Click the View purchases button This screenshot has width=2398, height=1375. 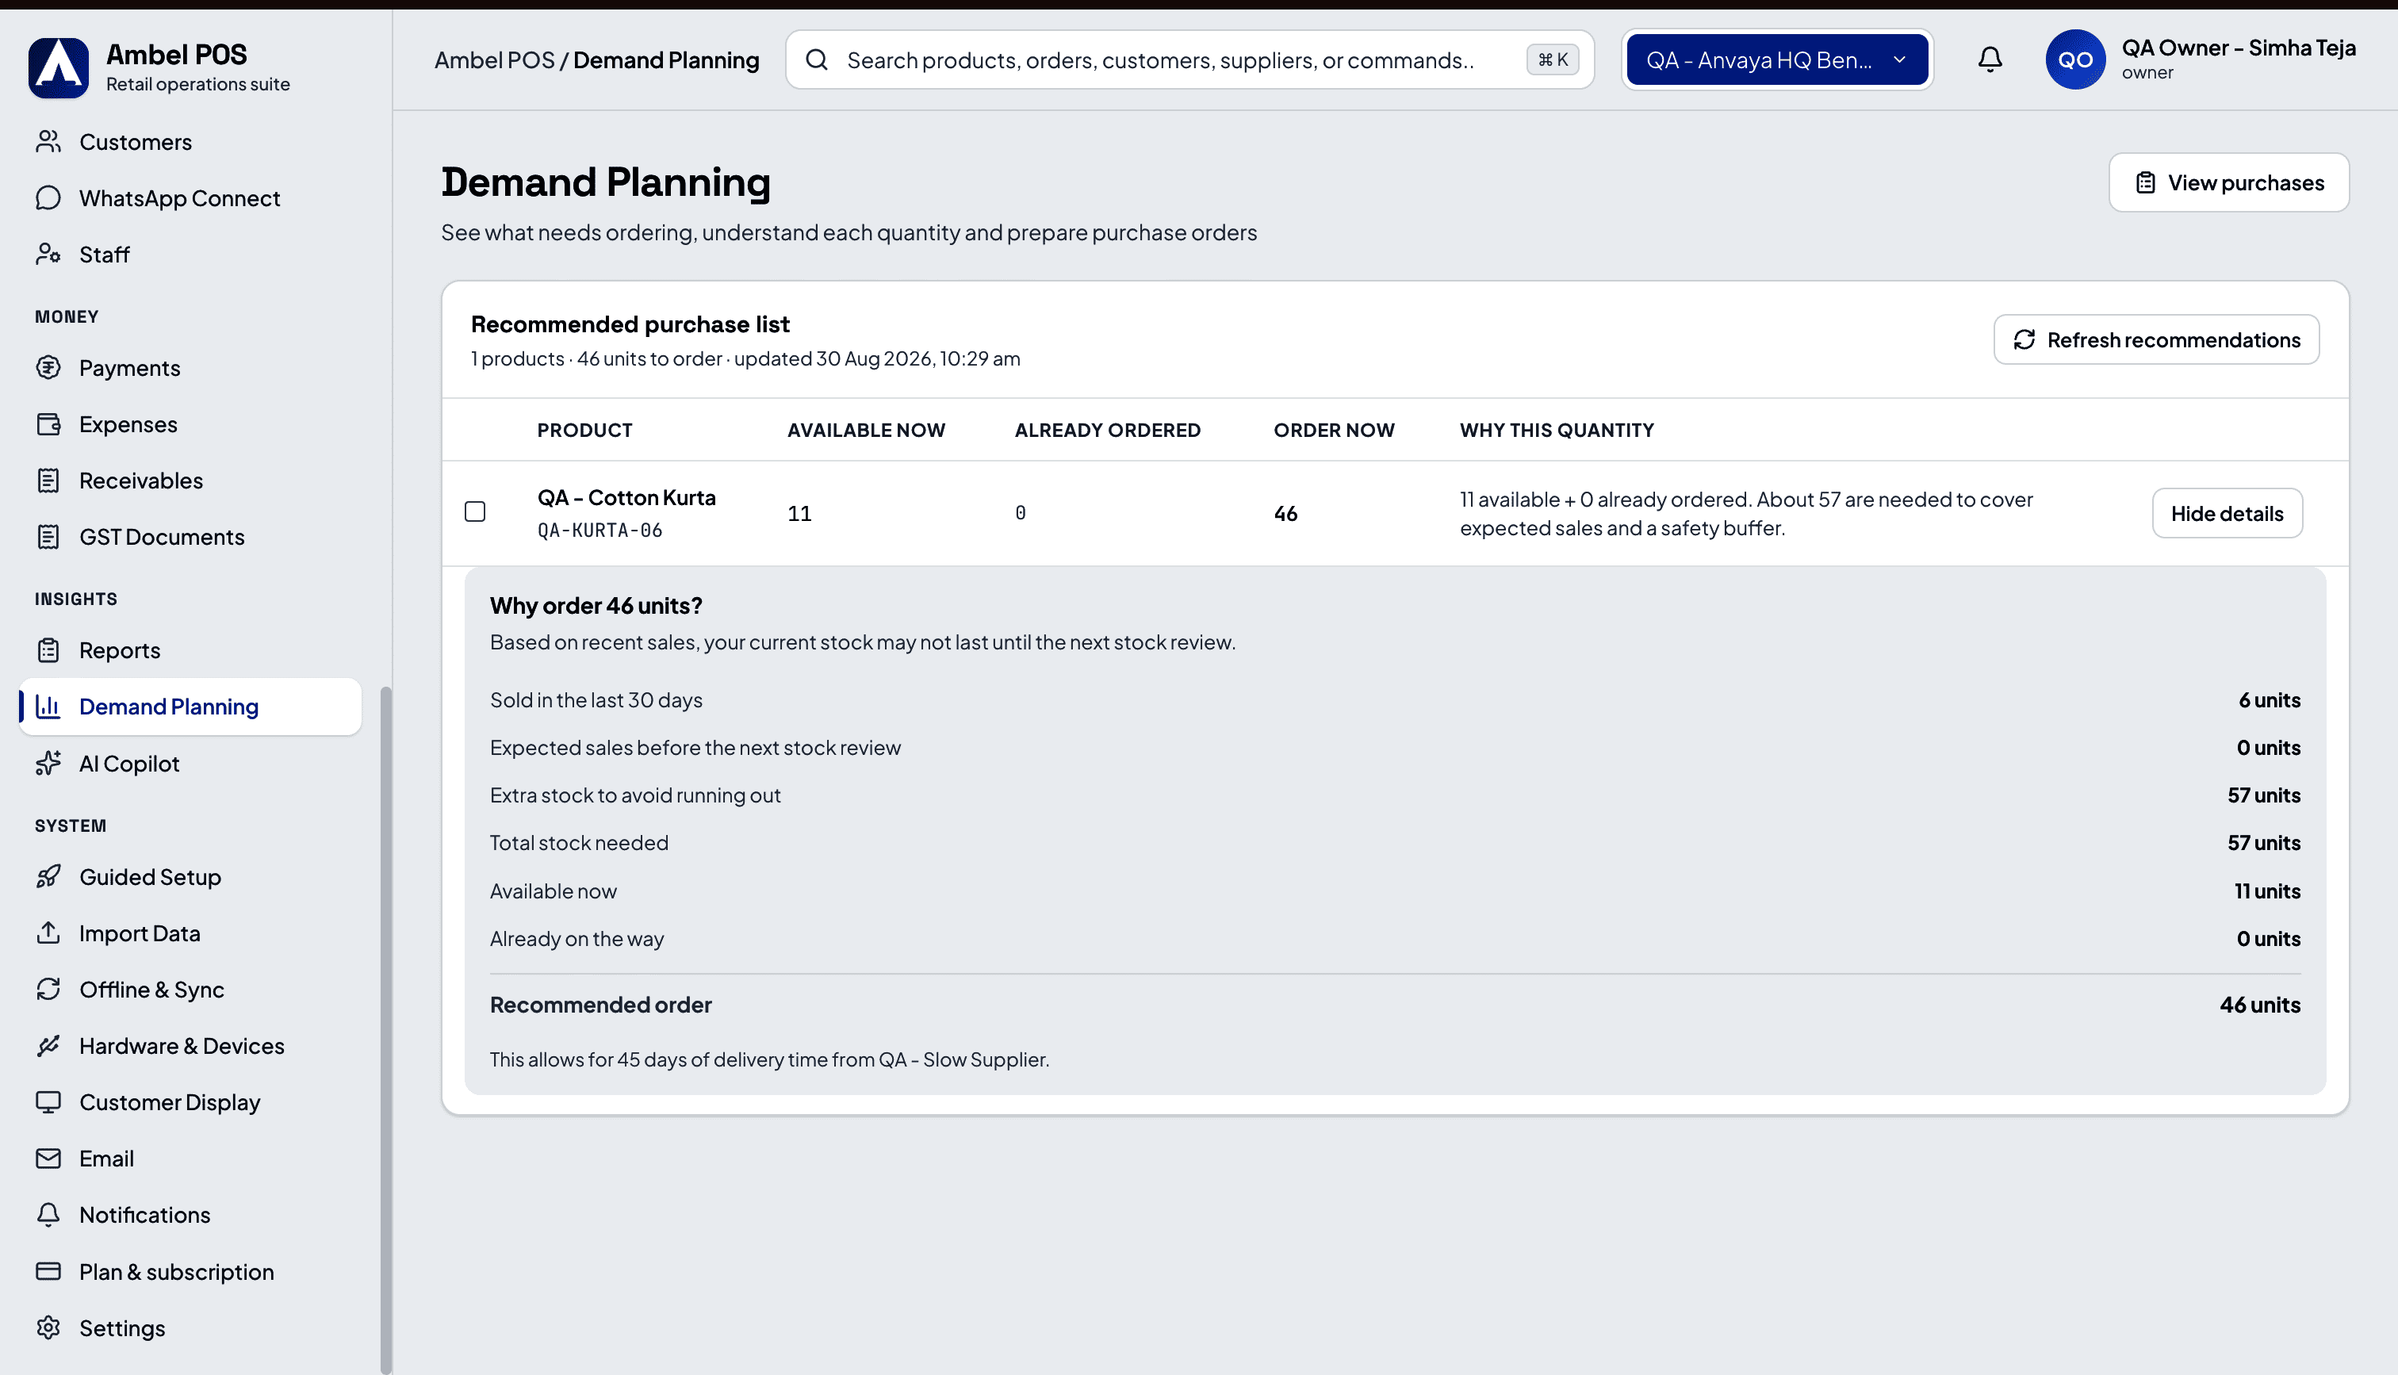point(2228,182)
